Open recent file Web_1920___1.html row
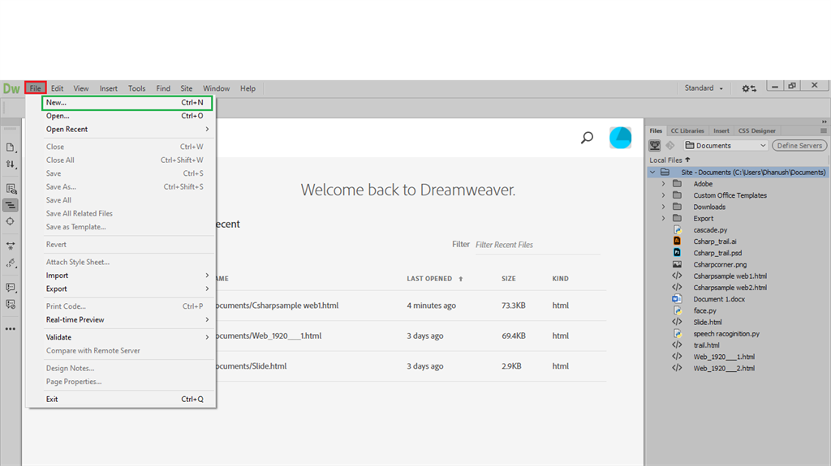 [x=411, y=336]
